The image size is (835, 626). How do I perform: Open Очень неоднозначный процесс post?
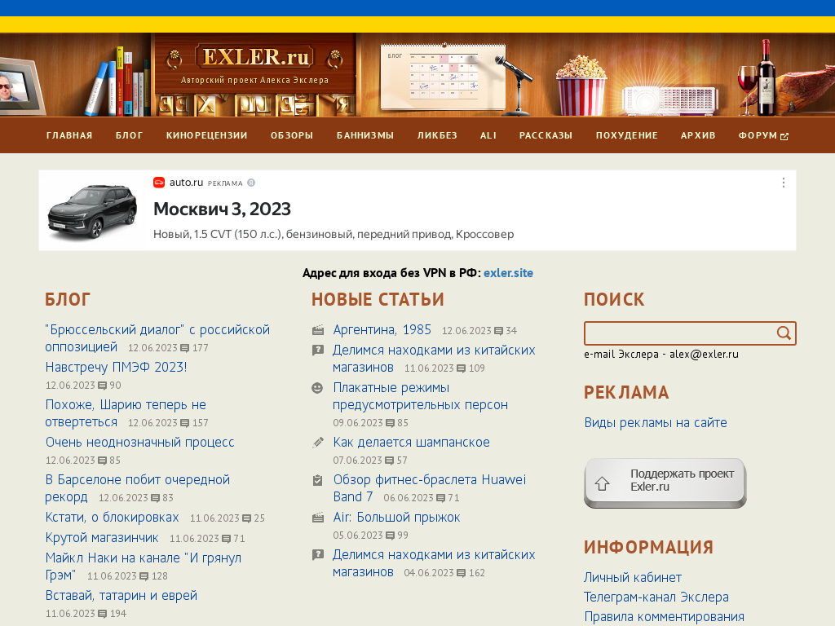(139, 443)
